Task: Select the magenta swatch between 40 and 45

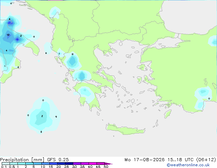Action: [x=93, y=164]
